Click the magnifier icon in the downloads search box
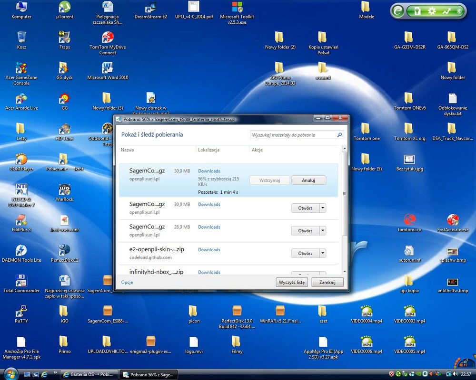Viewport: 476px width, 380px height. coord(339,135)
